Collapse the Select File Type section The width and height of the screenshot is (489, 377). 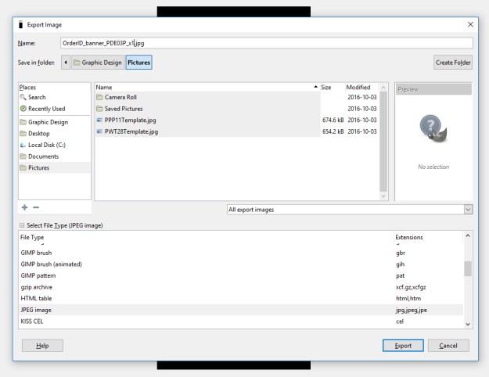click(x=22, y=225)
